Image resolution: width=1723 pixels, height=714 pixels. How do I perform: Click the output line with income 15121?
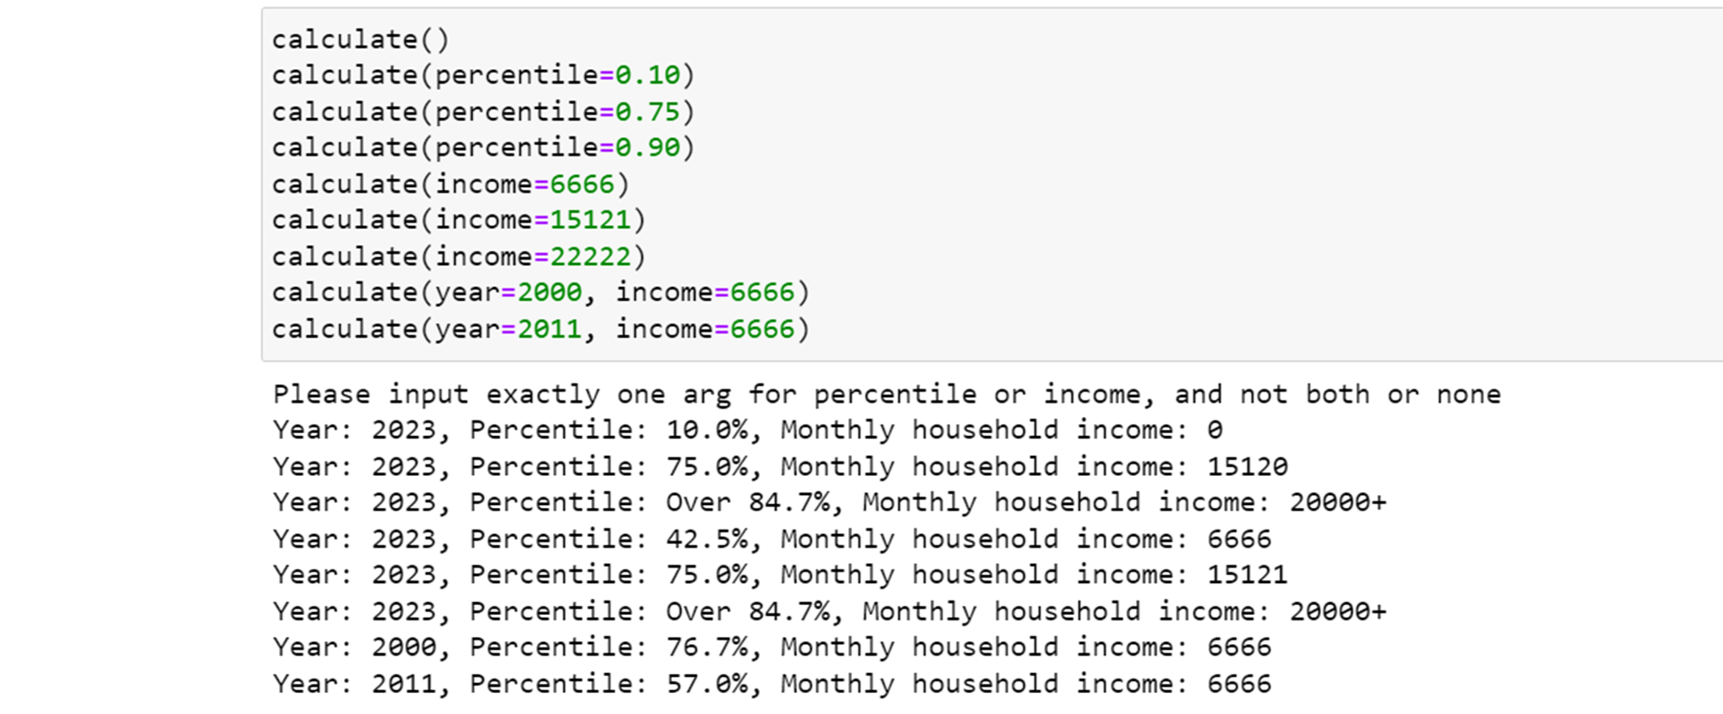tap(779, 575)
